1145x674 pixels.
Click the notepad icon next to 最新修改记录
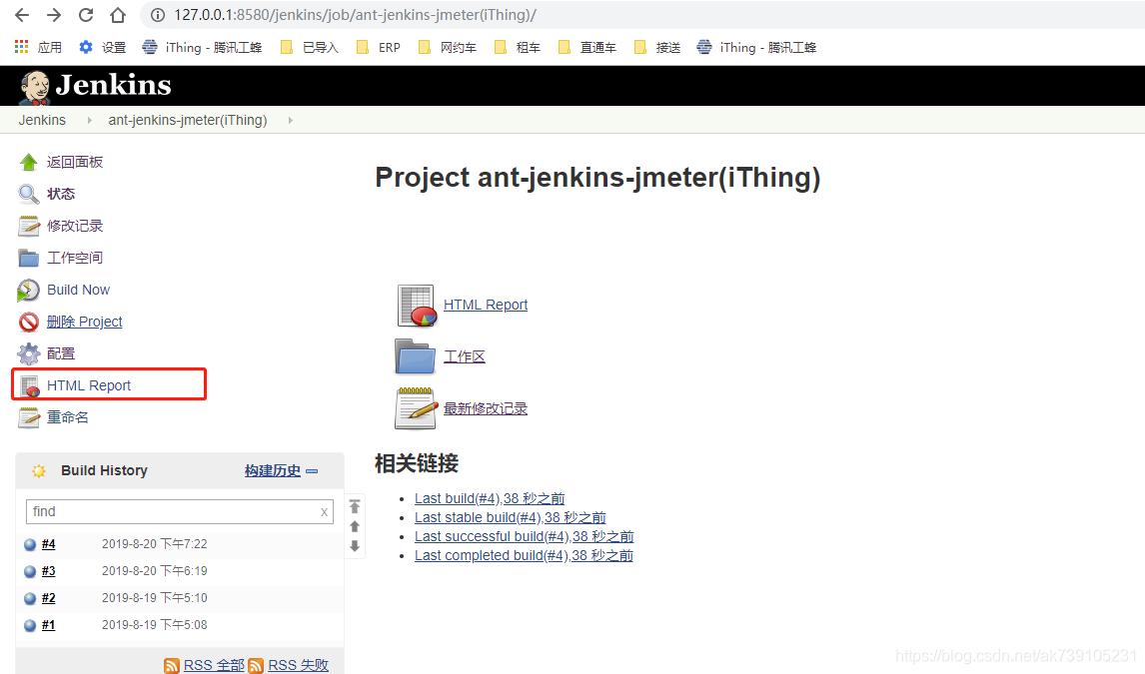[x=416, y=408]
